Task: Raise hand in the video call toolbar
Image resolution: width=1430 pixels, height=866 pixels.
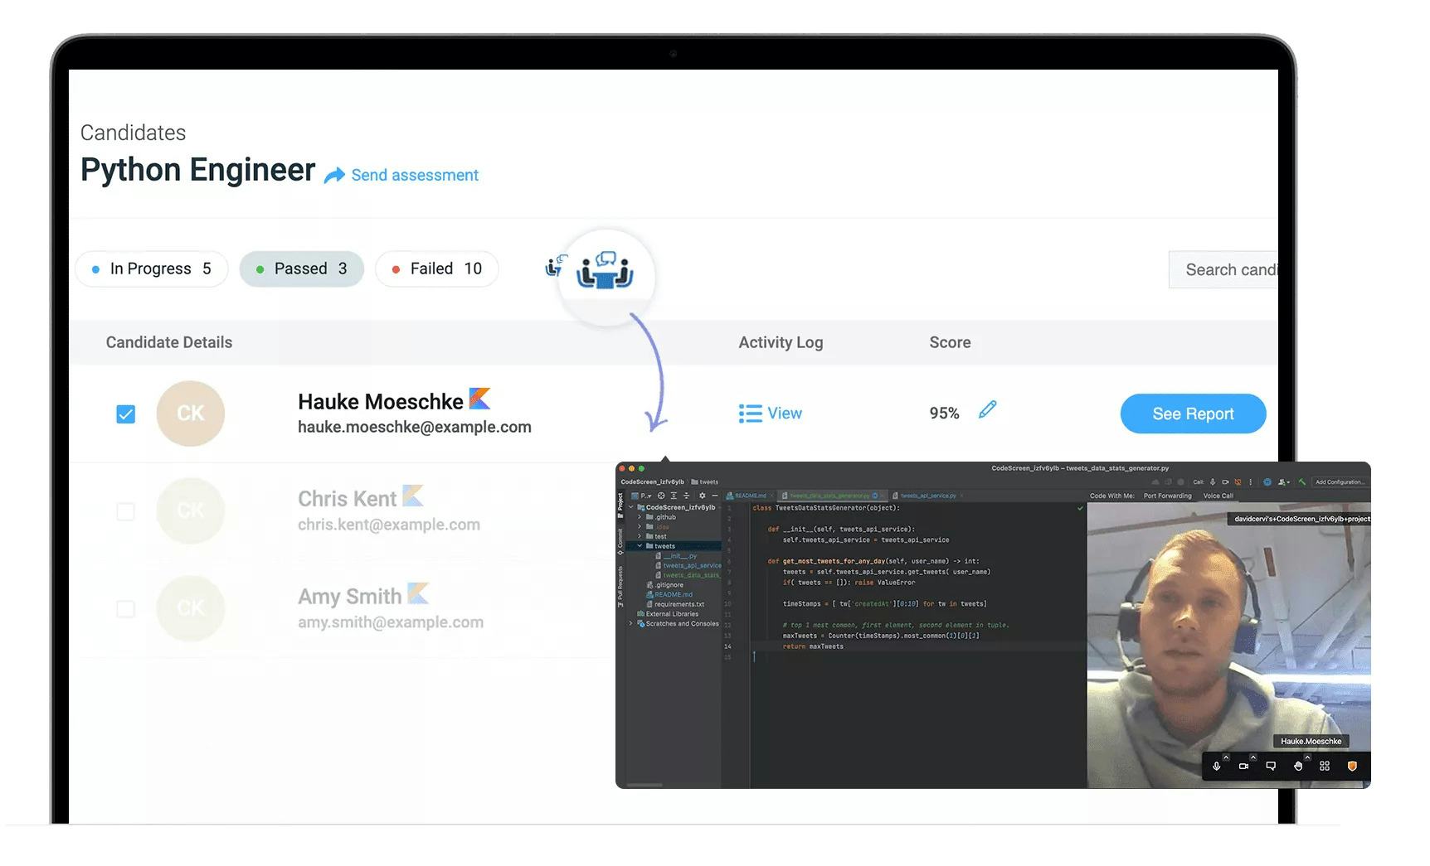Action: (x=1297, y=766)
